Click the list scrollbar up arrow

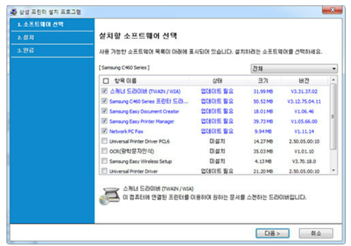tap(333, 80)
